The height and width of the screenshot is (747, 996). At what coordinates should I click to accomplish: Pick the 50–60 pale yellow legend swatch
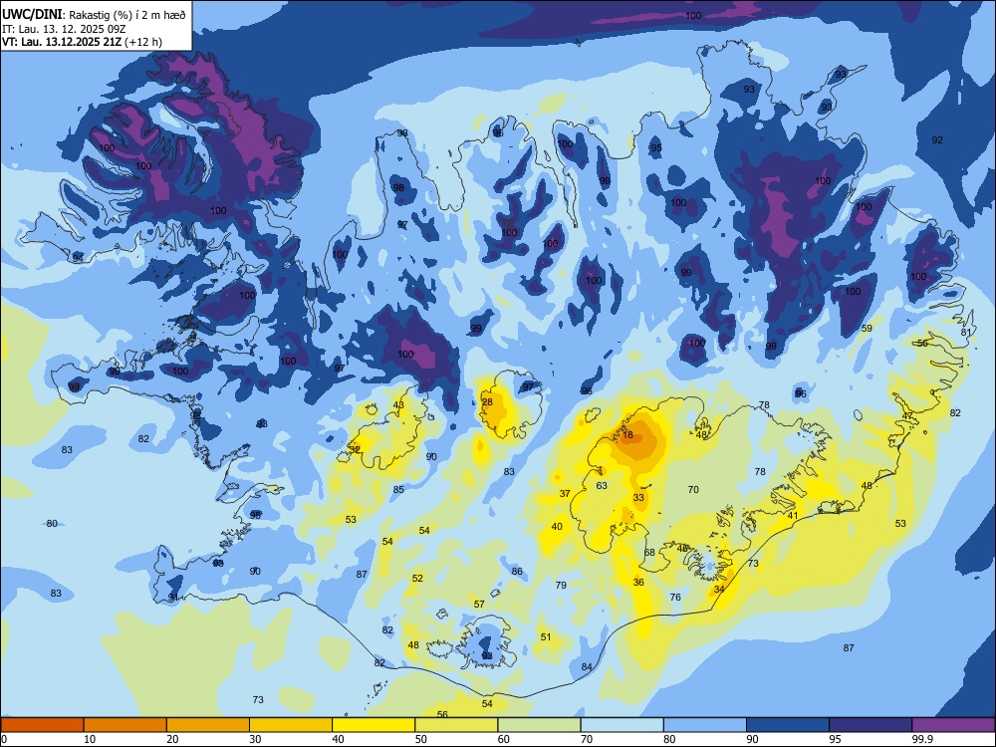click(456, 725)
